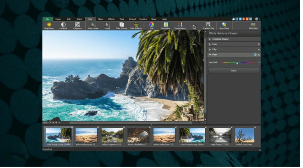Remove the Flip effect layer
This screenshot has width=303, height=168.
[259, 49]
